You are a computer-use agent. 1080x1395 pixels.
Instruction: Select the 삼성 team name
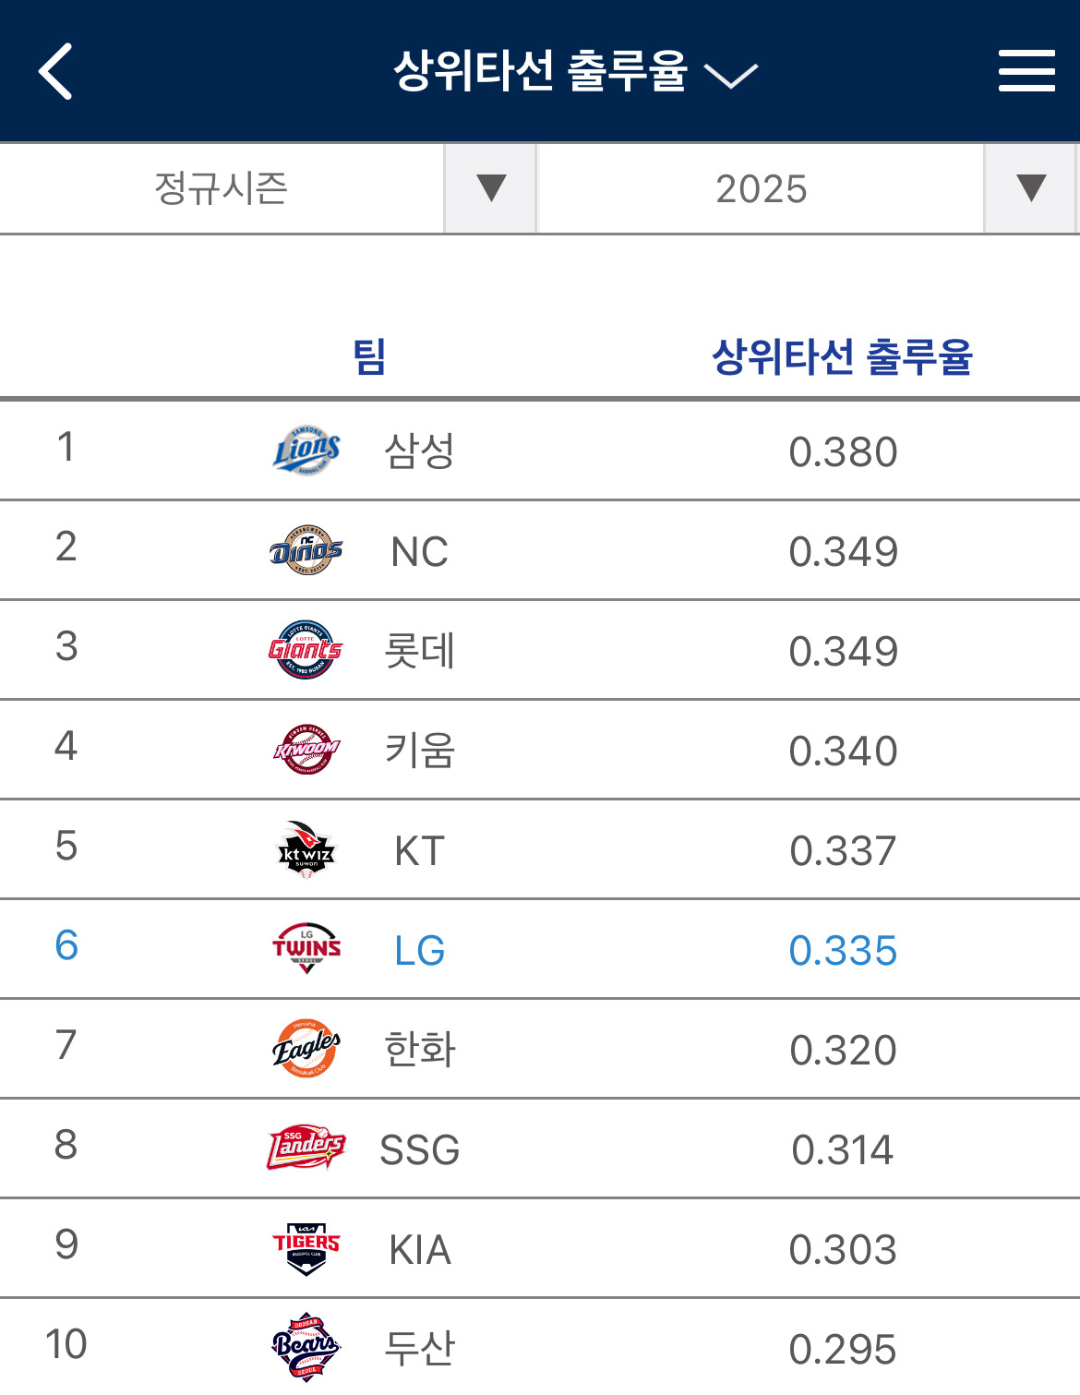pyautogui.click(x=419, y=451)
